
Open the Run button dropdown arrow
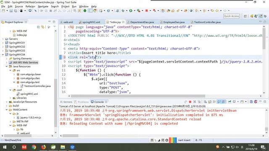click(134, 10)
